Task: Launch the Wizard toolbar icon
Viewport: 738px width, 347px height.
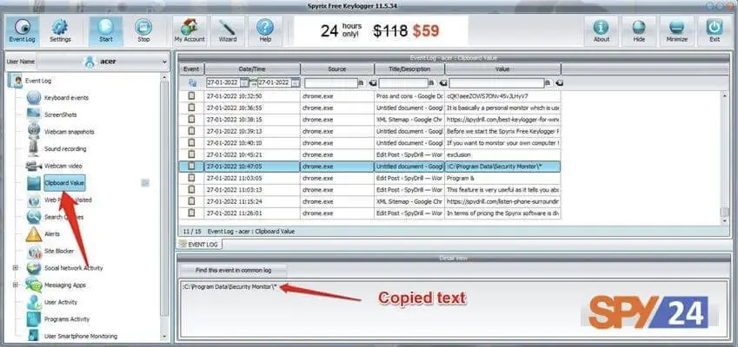Action: [228, 31]
